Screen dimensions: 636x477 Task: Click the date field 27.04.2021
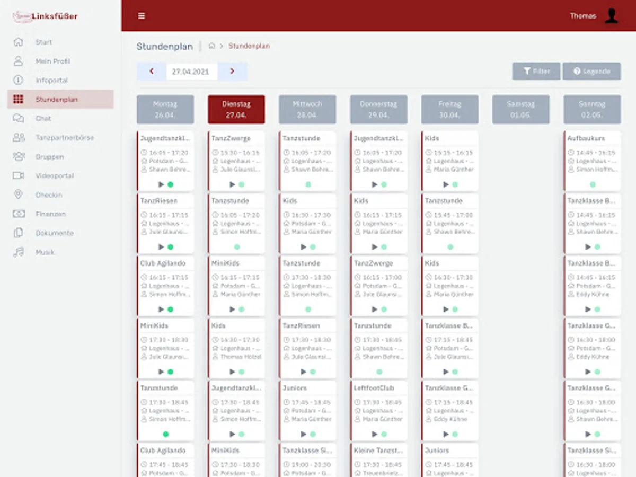click(x=192, y=72)
